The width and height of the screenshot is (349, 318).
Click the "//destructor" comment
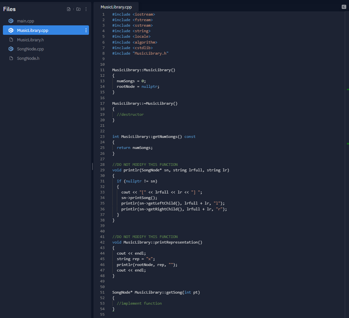[130, 114]
